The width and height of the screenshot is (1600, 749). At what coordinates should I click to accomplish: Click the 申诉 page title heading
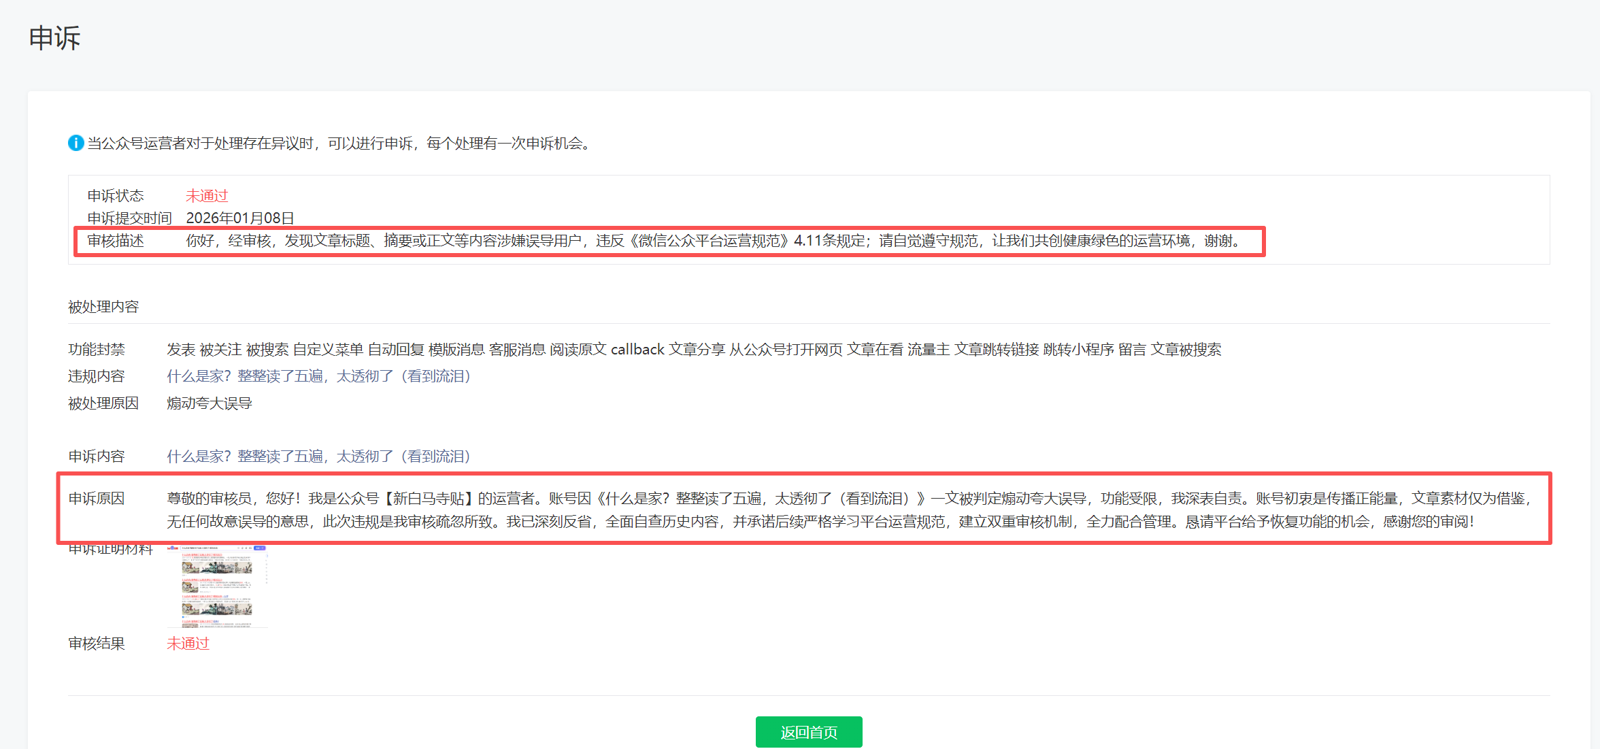coord(54,38)
